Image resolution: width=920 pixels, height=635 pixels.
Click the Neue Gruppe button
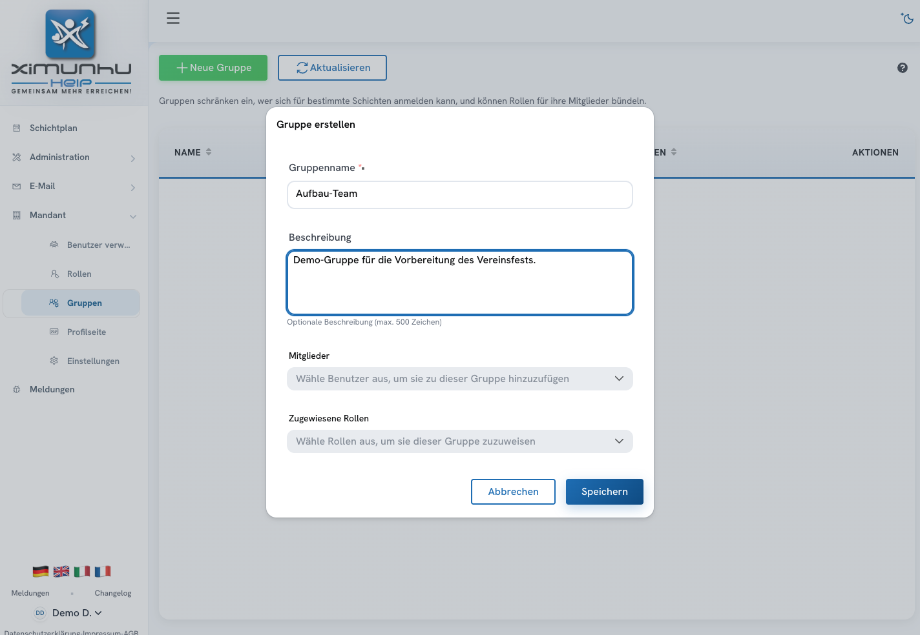(213, 68)
